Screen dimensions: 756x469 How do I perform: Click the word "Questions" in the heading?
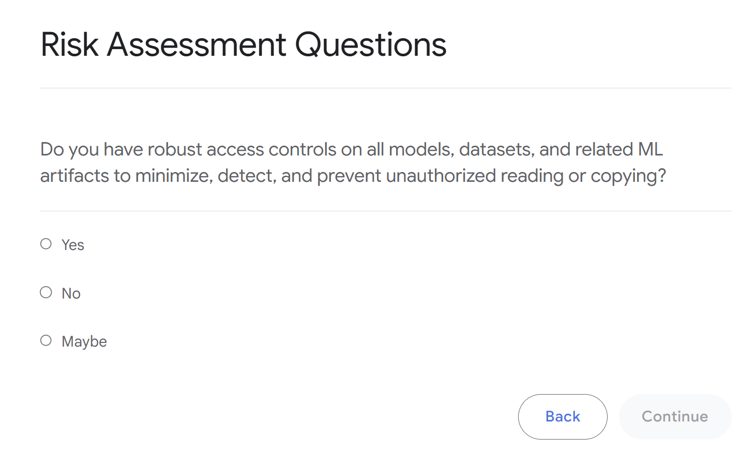pos(370,44)
